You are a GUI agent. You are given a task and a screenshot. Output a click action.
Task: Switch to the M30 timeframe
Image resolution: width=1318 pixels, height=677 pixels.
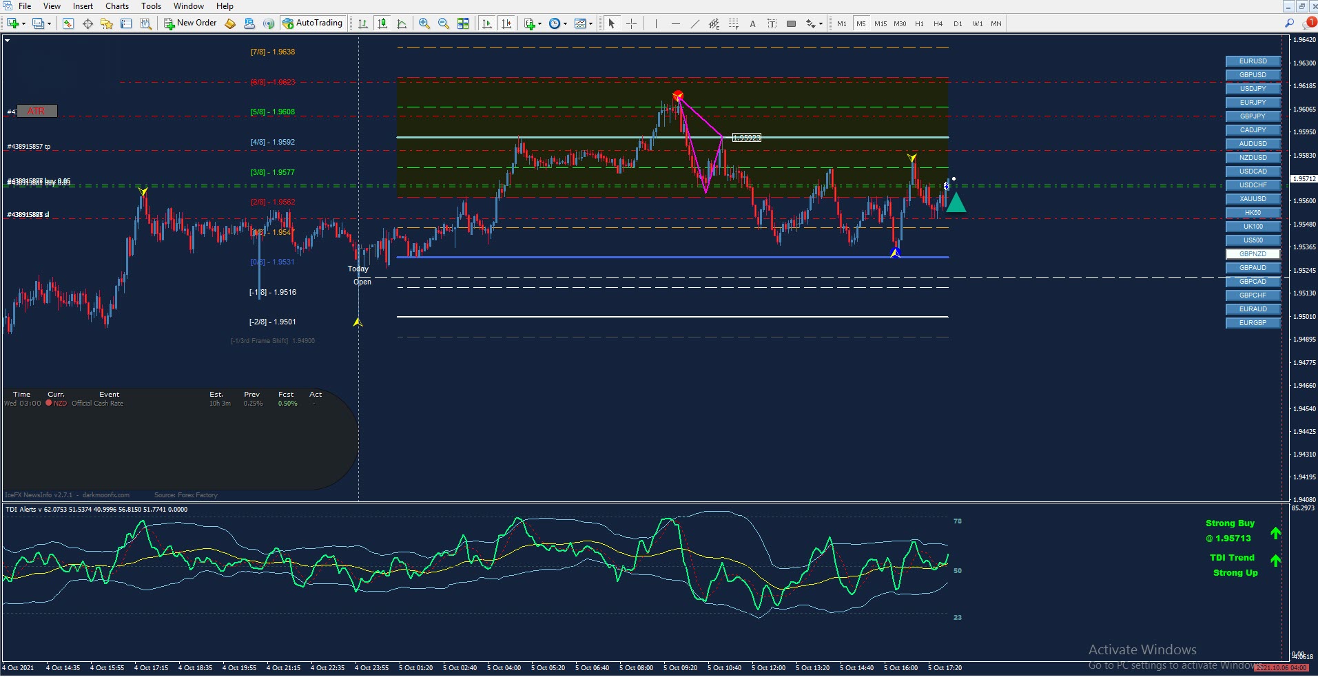[900, 23]
